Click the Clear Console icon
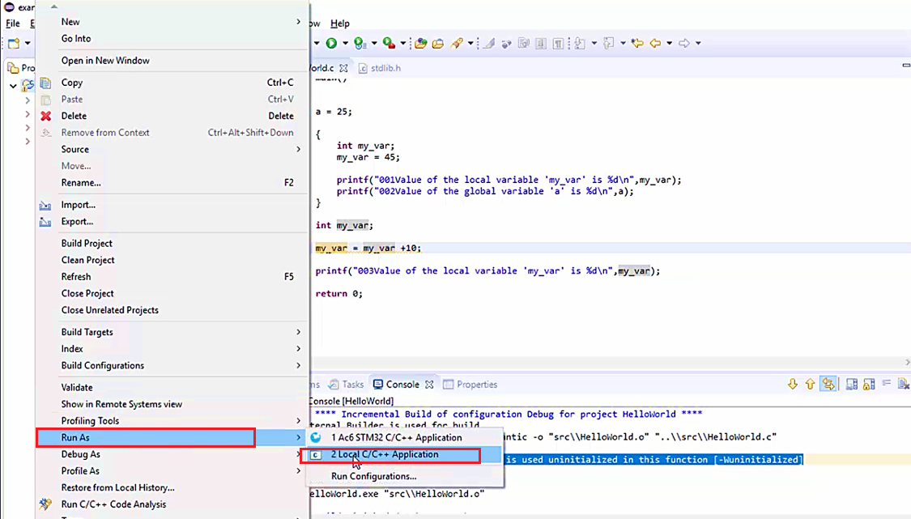The image size is (911, 519). [x=904, y=384]
